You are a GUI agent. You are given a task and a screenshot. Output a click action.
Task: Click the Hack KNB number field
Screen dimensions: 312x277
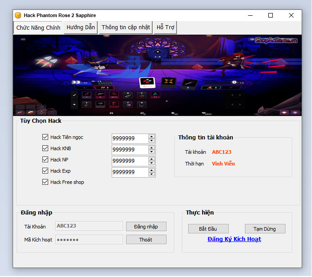(130, 150)
